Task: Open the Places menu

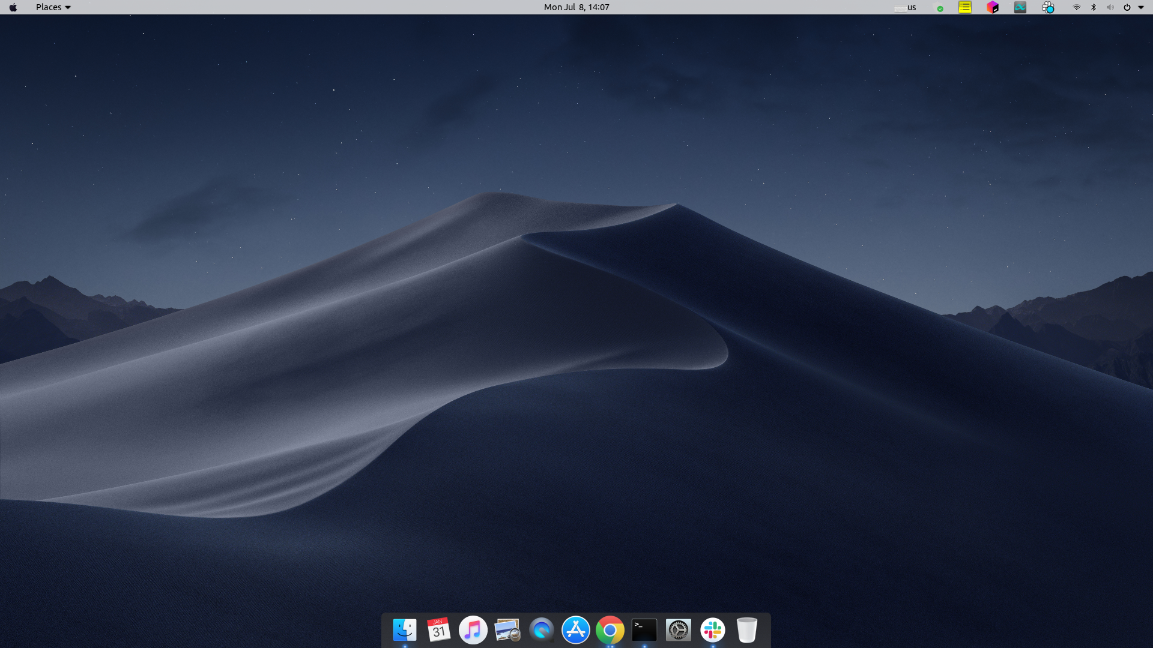Action: pyautogui.click(x=53, y=7)
